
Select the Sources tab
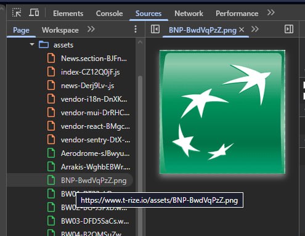coord(148,14)
